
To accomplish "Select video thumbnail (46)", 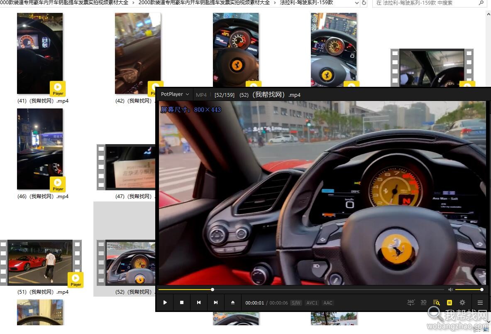I will coord(40,149).
